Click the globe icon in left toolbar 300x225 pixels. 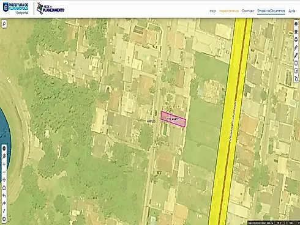[x=4, y=149]
